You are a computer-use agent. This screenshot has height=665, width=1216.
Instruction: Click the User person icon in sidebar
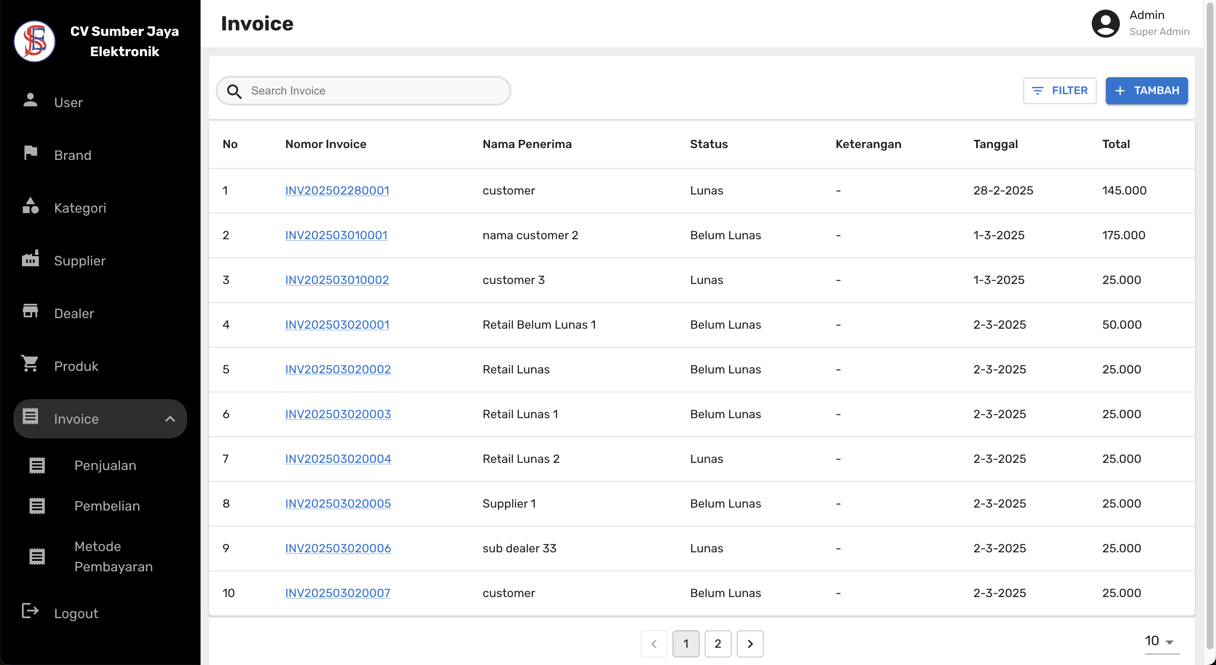click(x=30, y=100)
